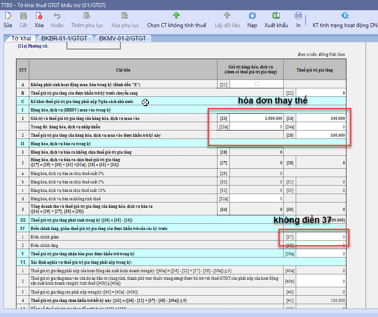
Task: Click Xuất khẩu Excel export icon
Action: [276, 16]
